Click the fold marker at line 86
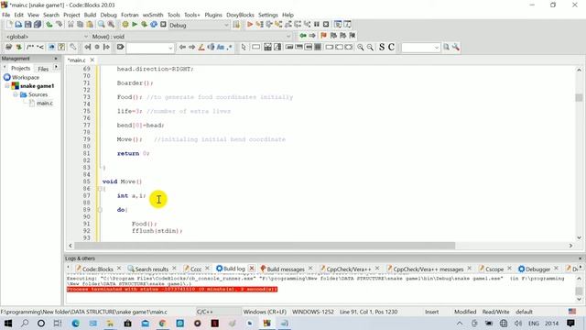 (100, 189)
